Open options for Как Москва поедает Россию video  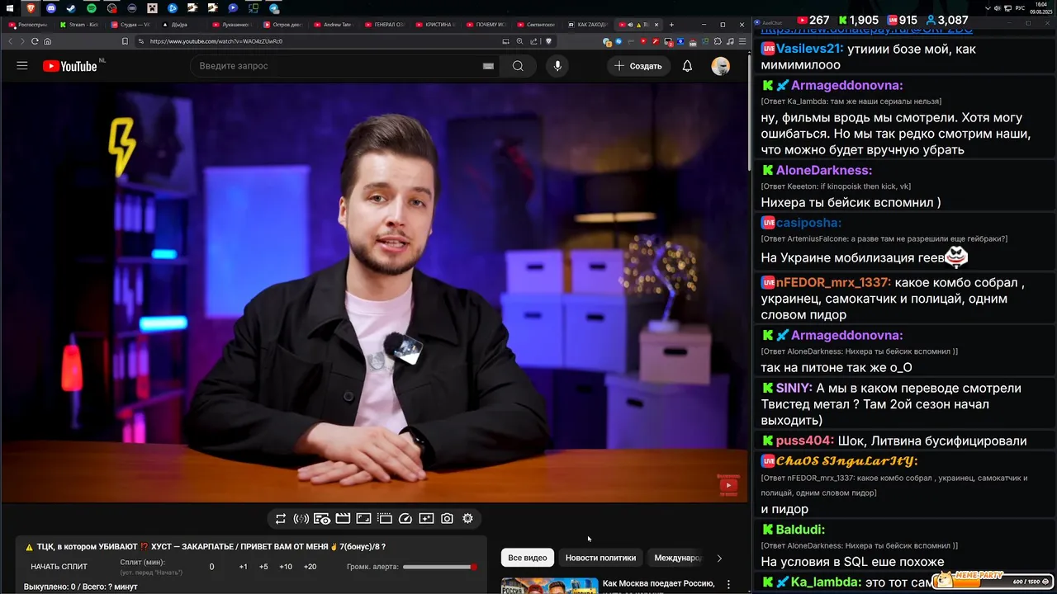728,584
